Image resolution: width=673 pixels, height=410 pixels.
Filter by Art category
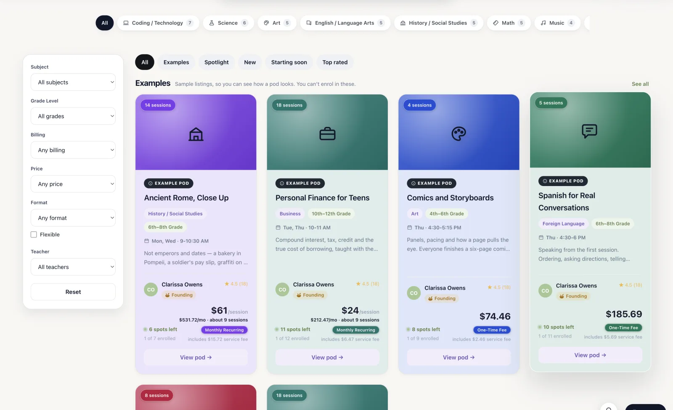click(277, 23)
